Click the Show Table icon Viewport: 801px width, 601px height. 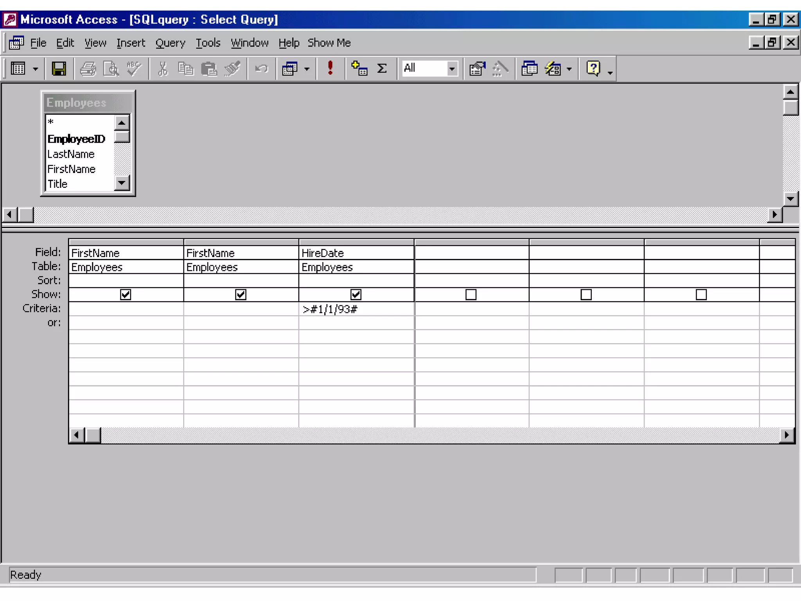coord(359,68)
